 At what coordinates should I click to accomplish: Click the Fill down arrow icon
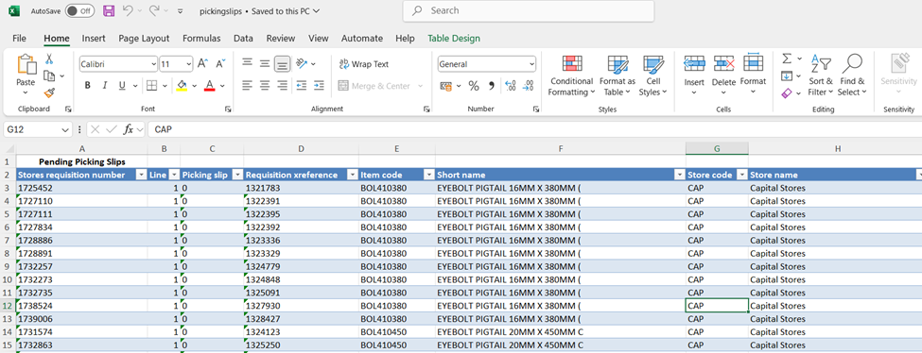click(x=787, y=76)
